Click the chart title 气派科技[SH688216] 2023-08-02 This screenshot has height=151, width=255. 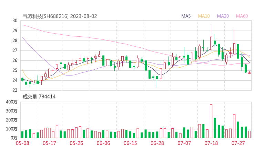click(x=60, y=16)
